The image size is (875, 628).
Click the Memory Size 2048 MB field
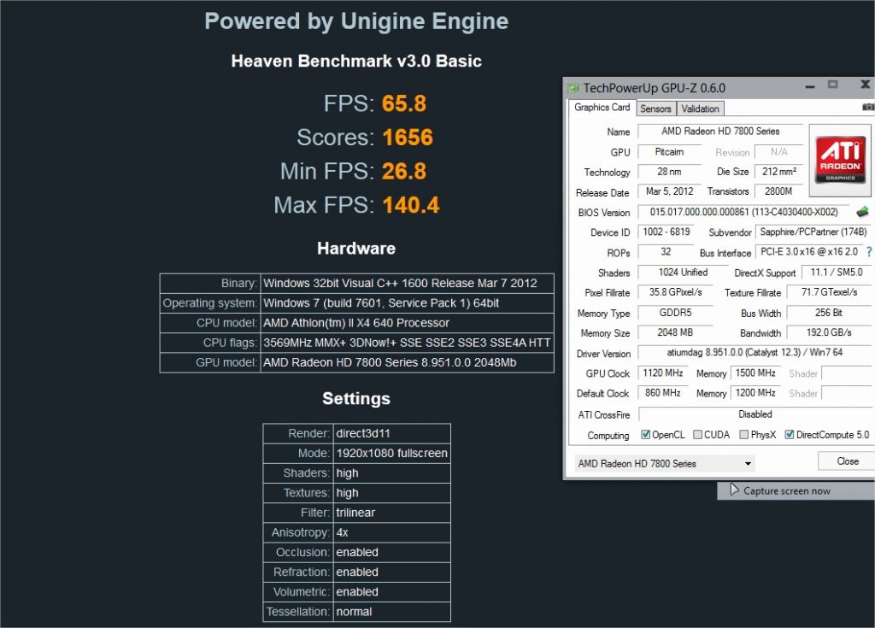point(675,332)
